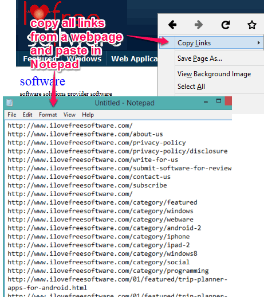Click the Back arrow icon in context menu
Viewport: 264px width, 297px height.
172,25
